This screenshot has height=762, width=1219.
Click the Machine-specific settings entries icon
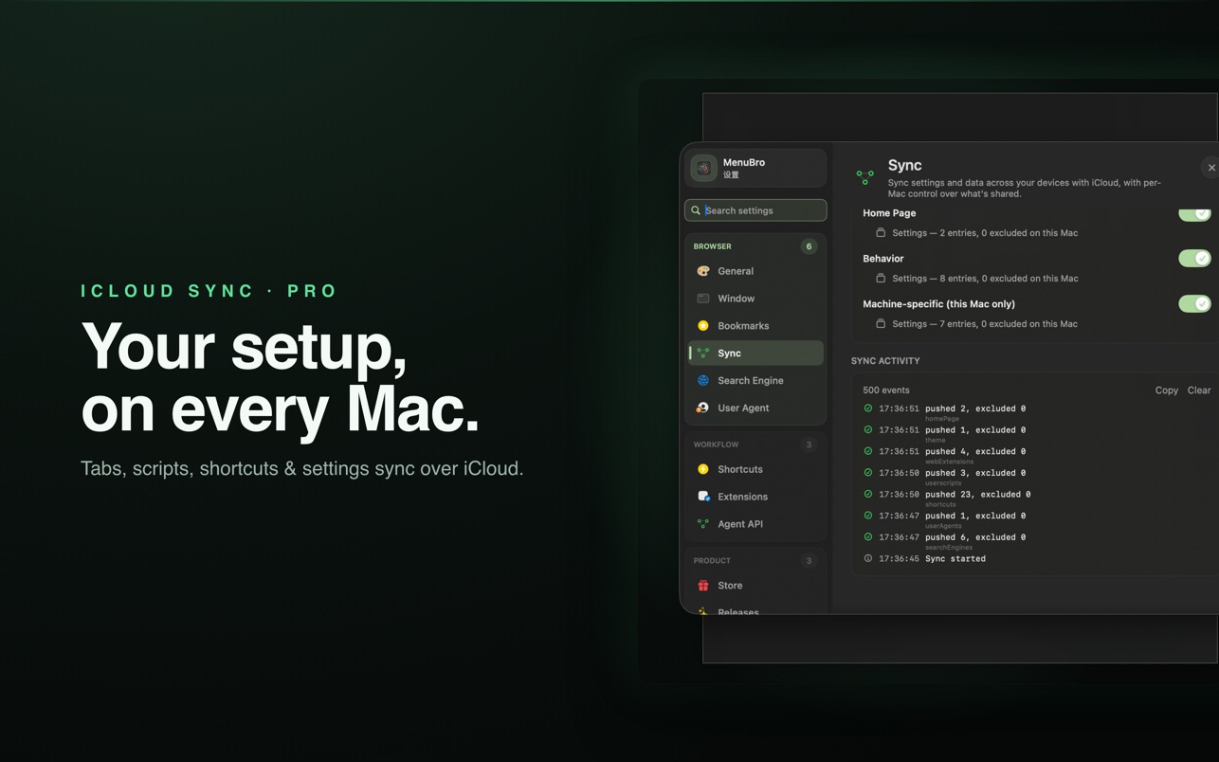pos(881,324)
